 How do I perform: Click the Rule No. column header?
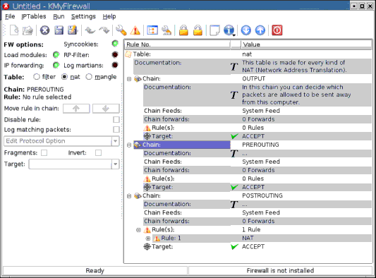coord(177,44)
